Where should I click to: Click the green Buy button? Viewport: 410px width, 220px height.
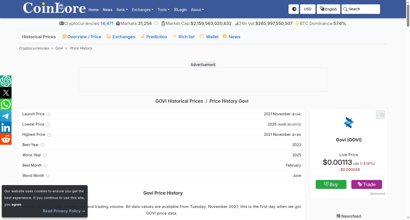331,184
